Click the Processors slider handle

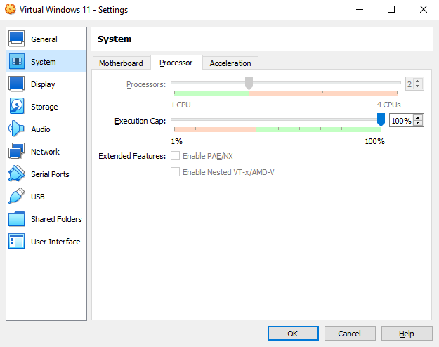pyautogui.click(x=249, y=83)
